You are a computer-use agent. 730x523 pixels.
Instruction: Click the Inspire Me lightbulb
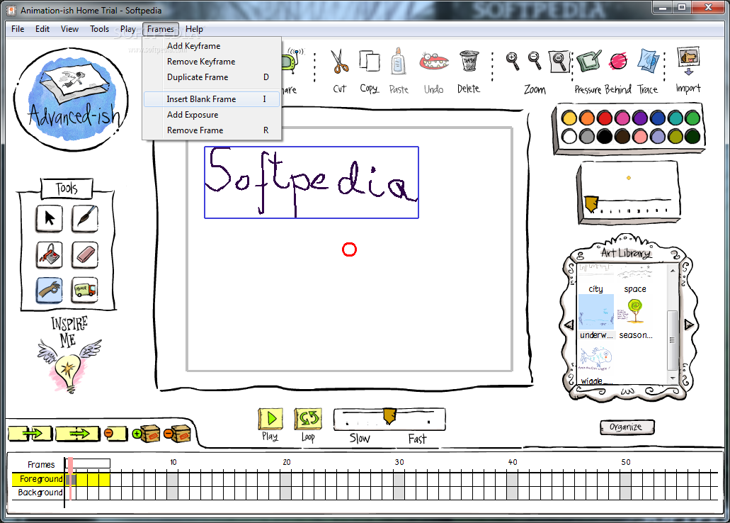(69, 366)
